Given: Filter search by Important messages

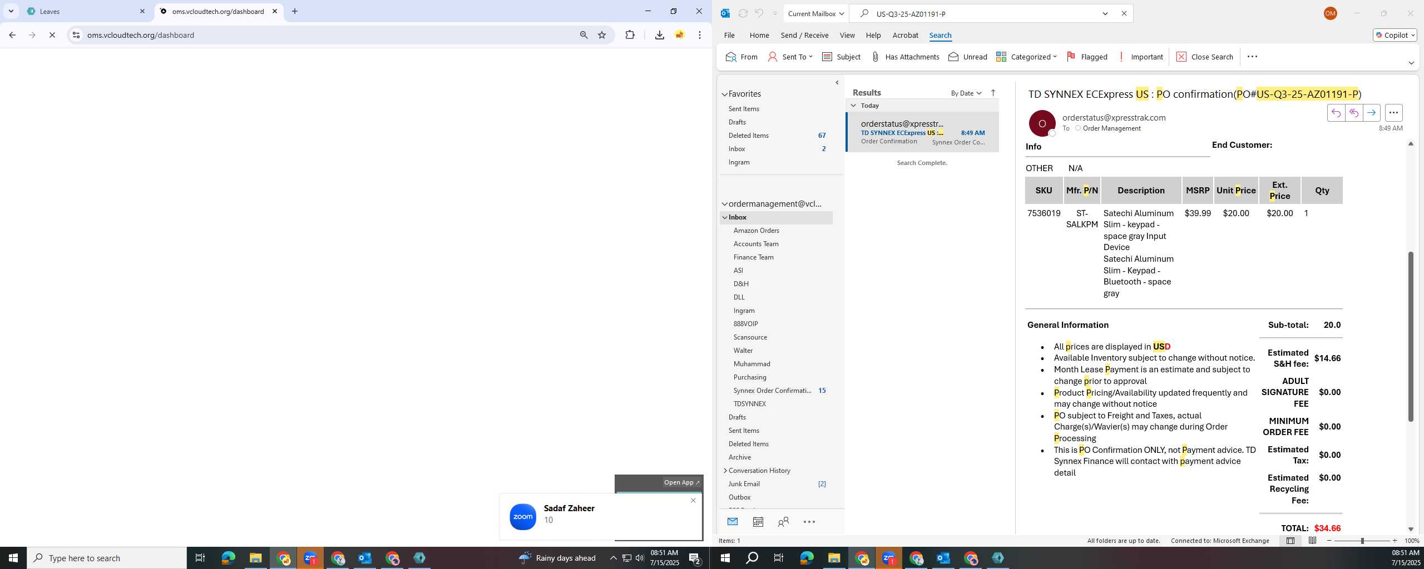Looking at the screenshot, I should tap(1140, 57).
